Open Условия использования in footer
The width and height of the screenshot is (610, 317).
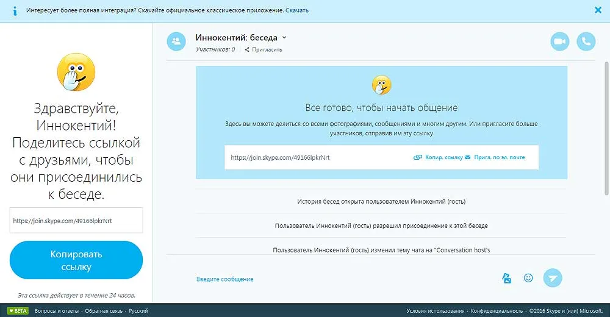[436, 311]
